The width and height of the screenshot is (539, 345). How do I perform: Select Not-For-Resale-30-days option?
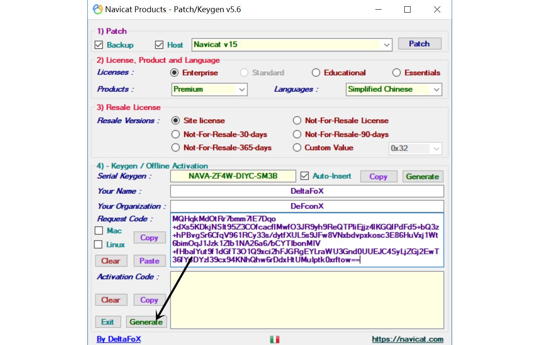pos(176,134)
